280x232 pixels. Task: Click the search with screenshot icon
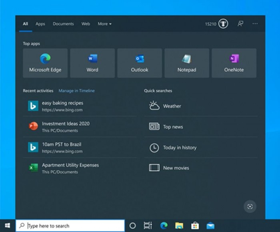click(250, 206)
